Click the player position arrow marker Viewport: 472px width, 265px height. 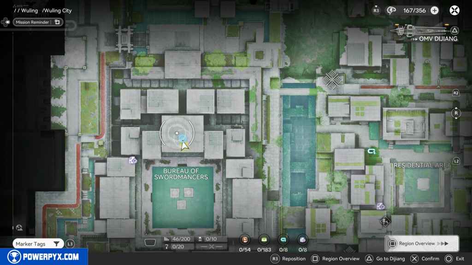(x=184, y=145)
